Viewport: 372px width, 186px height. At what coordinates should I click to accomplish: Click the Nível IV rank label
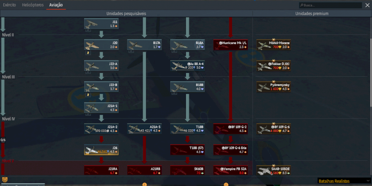click(x=8, y=119)
